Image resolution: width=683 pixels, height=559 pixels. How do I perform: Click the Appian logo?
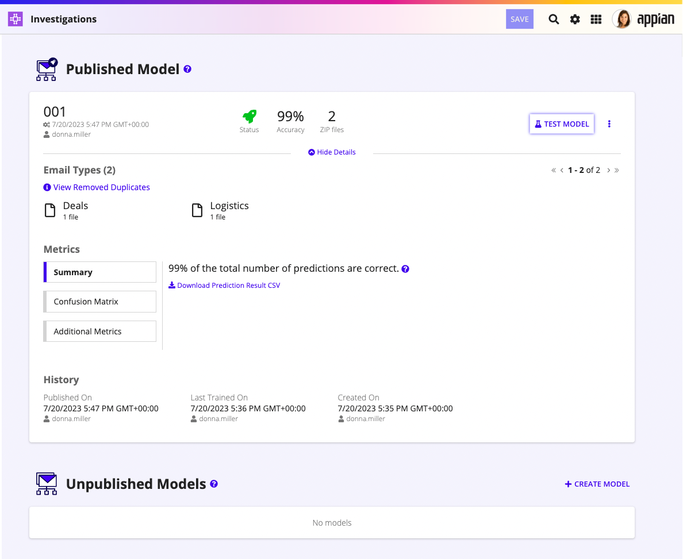(655, 20)
